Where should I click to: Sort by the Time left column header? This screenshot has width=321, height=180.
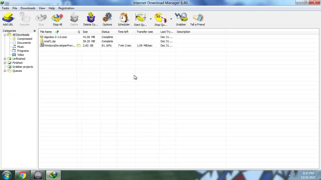pos(126,32)
